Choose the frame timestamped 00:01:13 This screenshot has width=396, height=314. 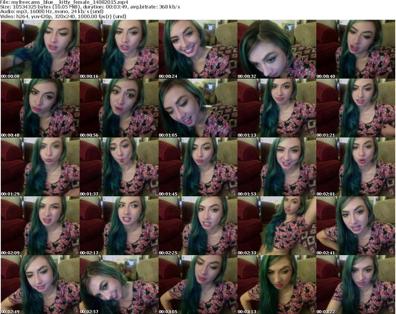(277, 108)
